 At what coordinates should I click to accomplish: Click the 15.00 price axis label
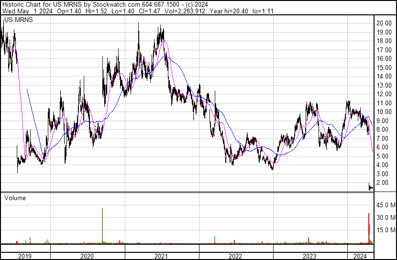384,68
